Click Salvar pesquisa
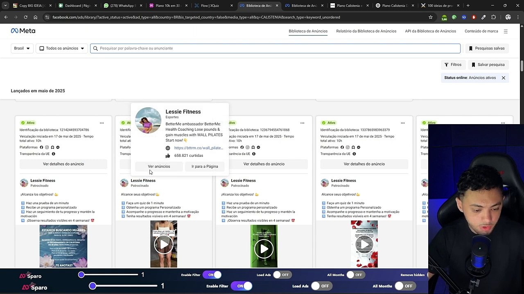The width and height of the screenshot is (524, 294). pyautogui.click(x=488, y=65)
